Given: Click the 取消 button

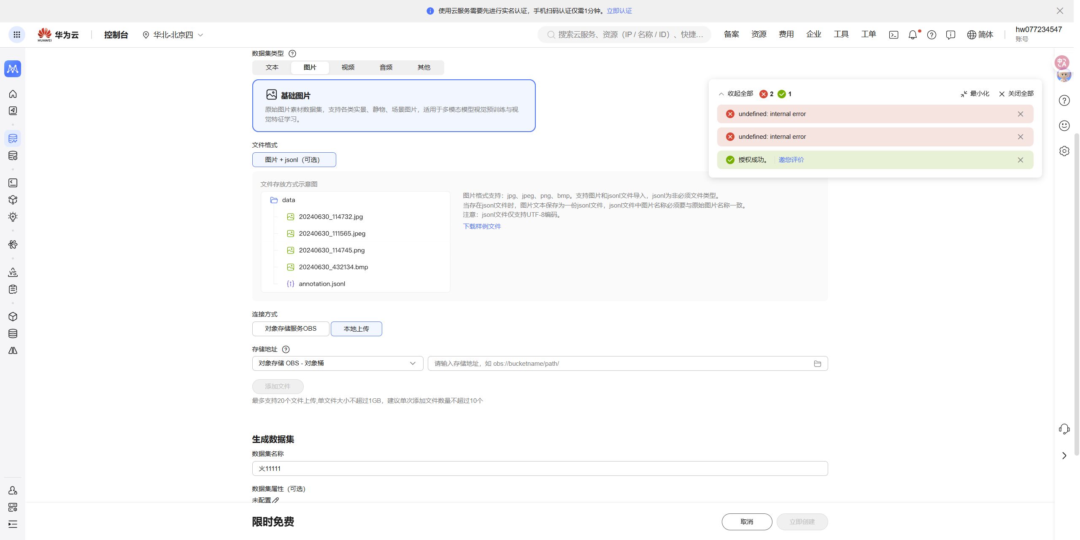Looking at the screenshot, I should point(747,522).
